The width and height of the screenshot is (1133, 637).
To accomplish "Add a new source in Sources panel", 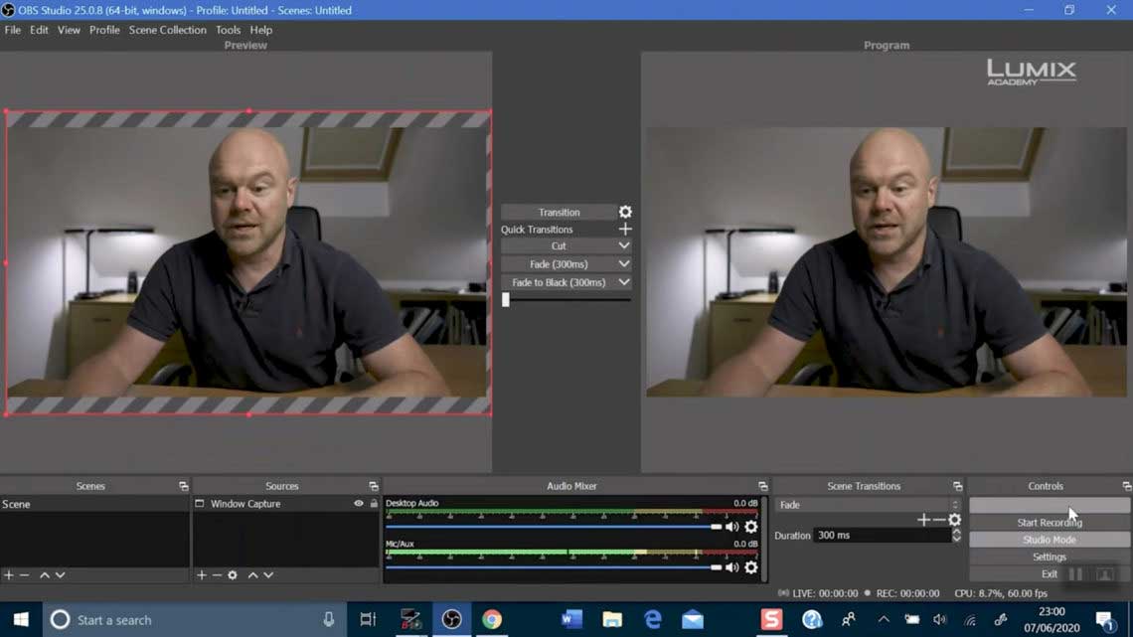I will coord(202,575).
